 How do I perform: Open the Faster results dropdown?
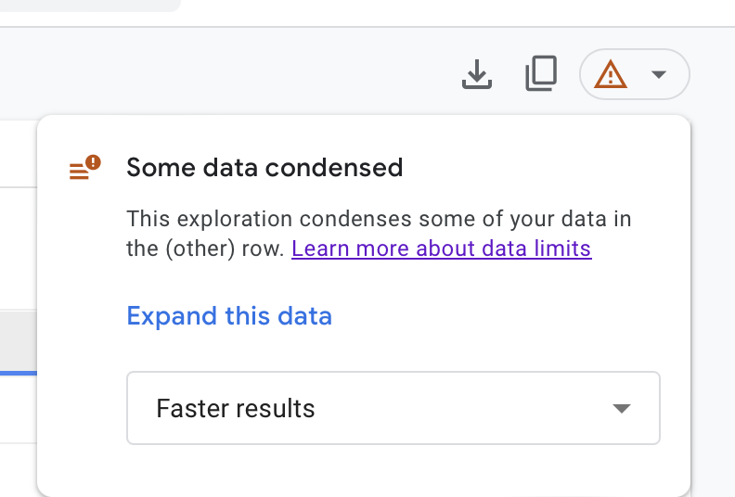(x=393, y=408)
